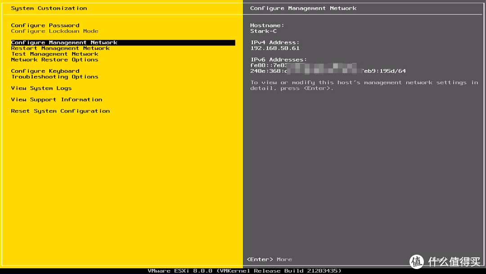Click the System Customization panel title

pos(49,8)
